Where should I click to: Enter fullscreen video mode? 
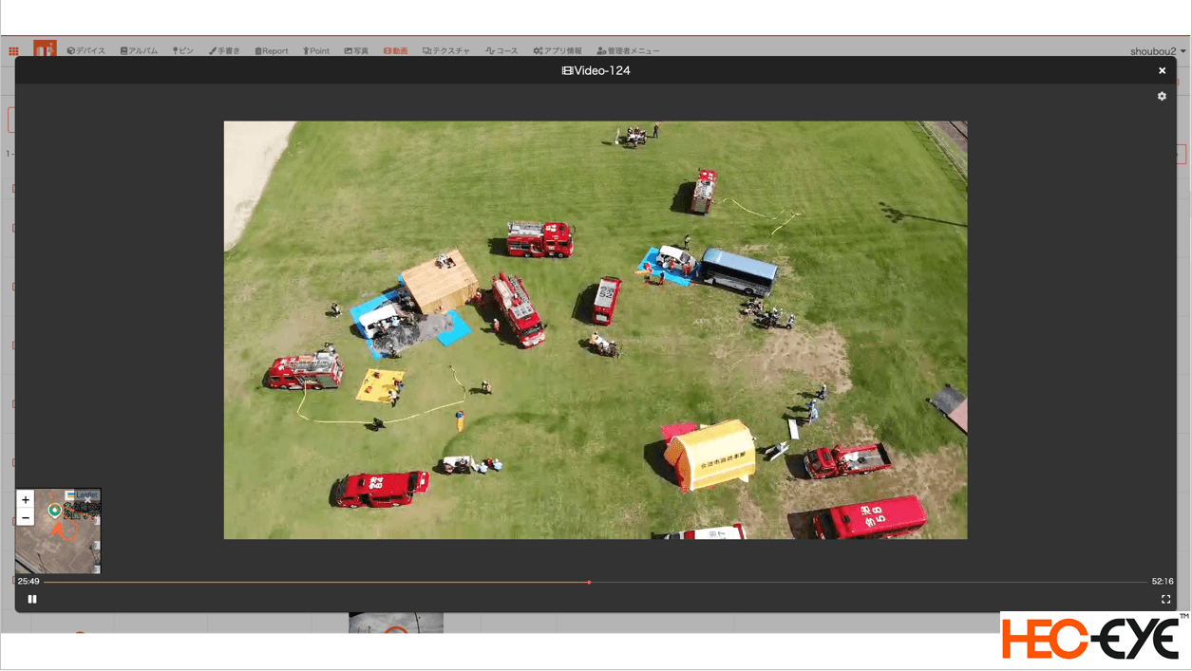1165,599
